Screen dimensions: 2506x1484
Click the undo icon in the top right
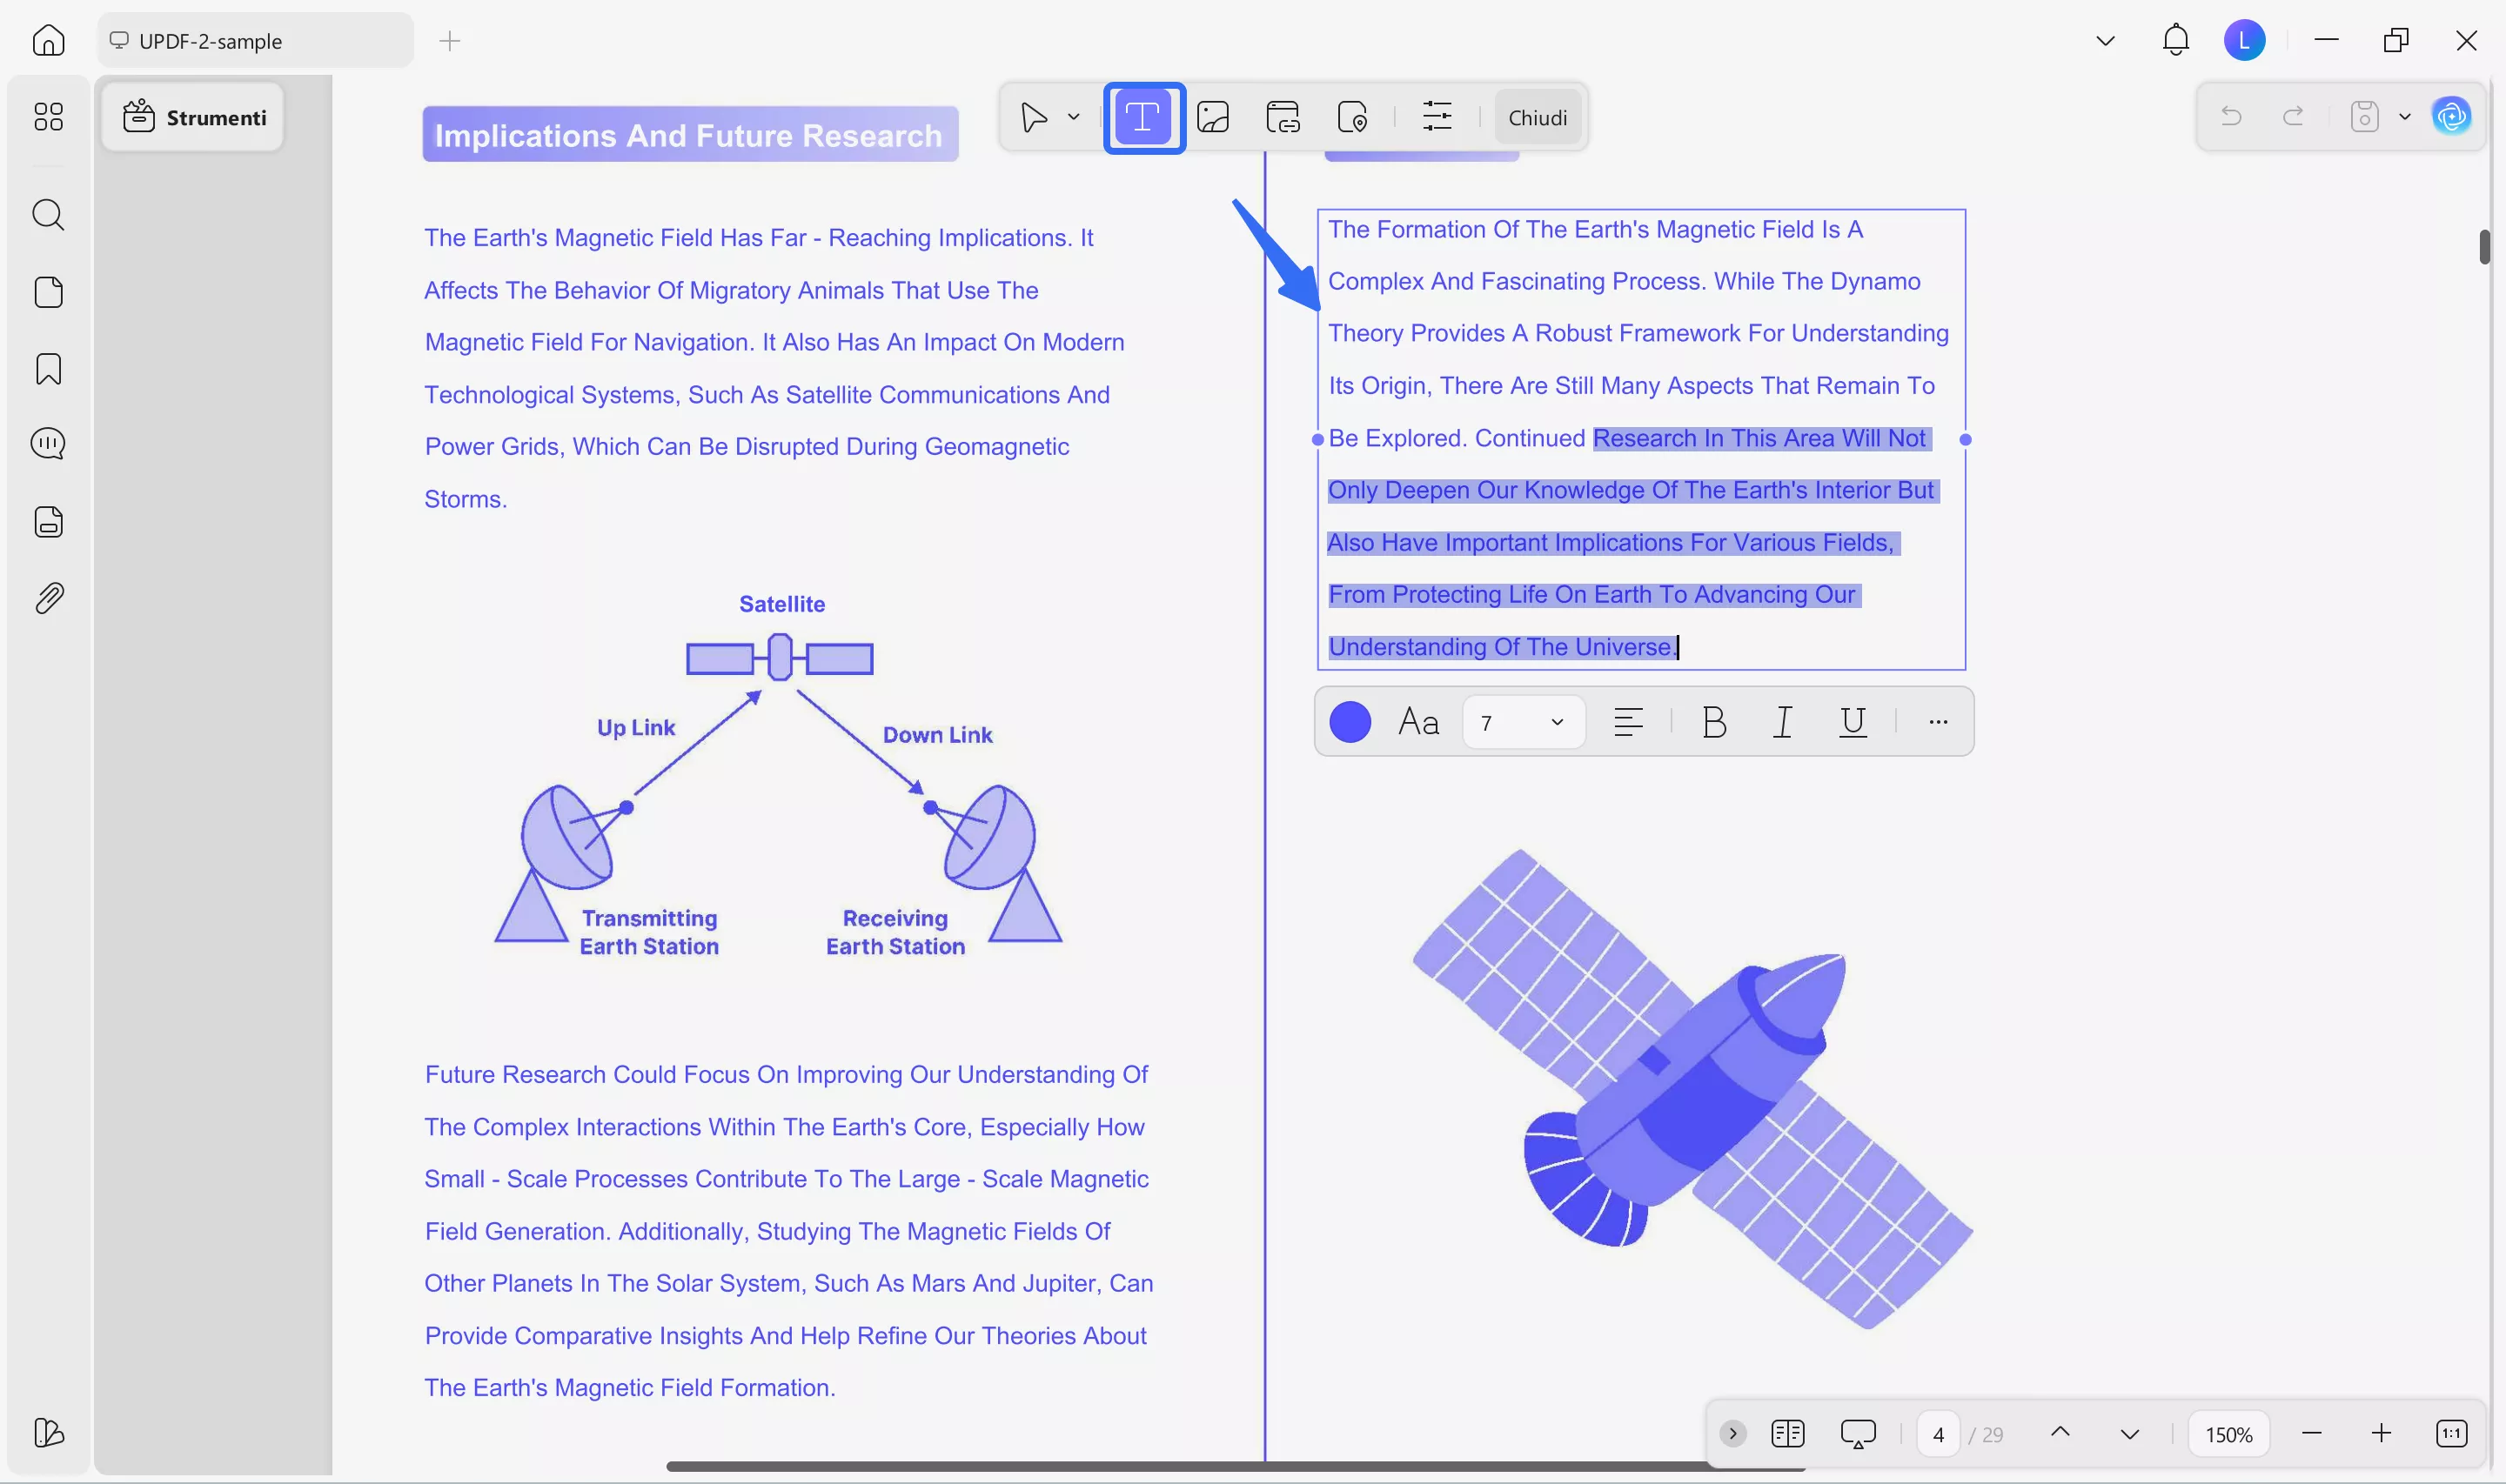coord(2231,116)
